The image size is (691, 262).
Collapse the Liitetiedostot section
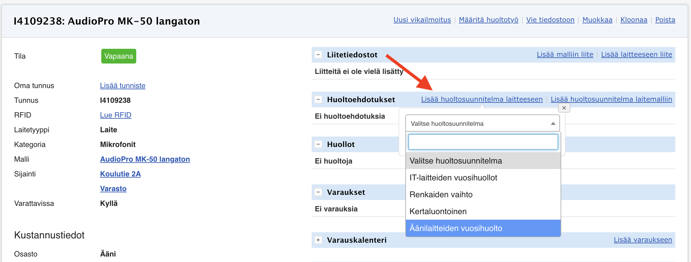tap(318, 55)
